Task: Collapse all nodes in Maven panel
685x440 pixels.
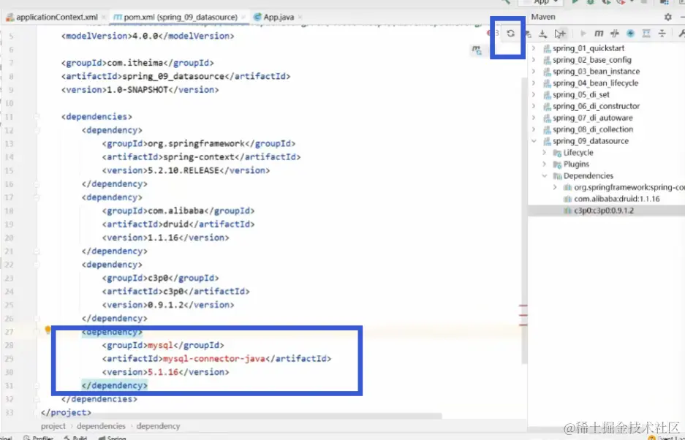Action: click(x=662, y=34)
